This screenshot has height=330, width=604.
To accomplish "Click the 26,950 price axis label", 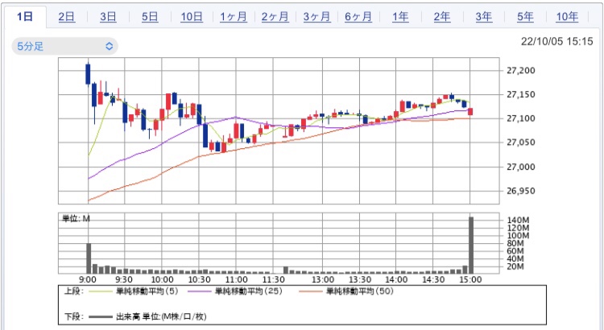I will pyautogui.click(x=520, y=191).
